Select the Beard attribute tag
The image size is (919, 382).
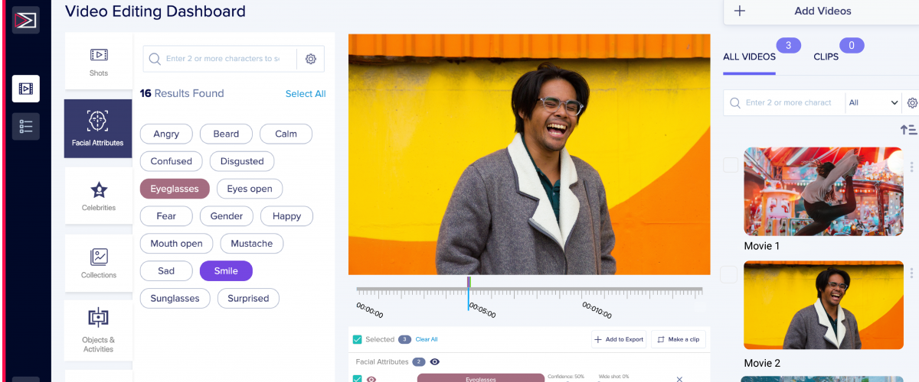point(226,134)
